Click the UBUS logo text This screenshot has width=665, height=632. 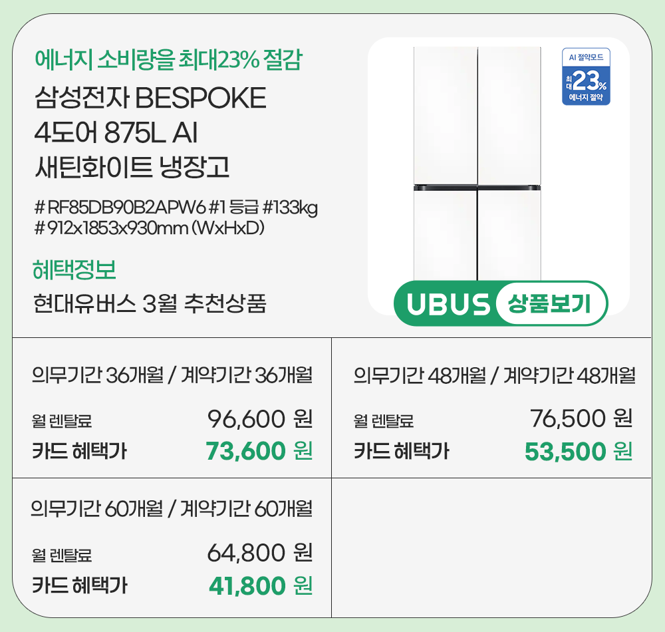(448, 304)
